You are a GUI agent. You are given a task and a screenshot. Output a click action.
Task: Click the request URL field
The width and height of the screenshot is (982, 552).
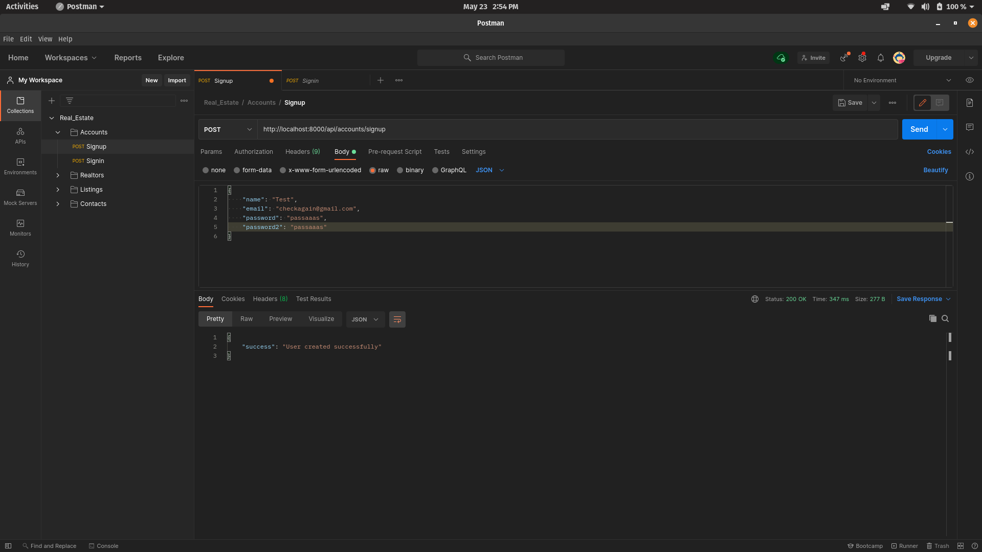577,129
